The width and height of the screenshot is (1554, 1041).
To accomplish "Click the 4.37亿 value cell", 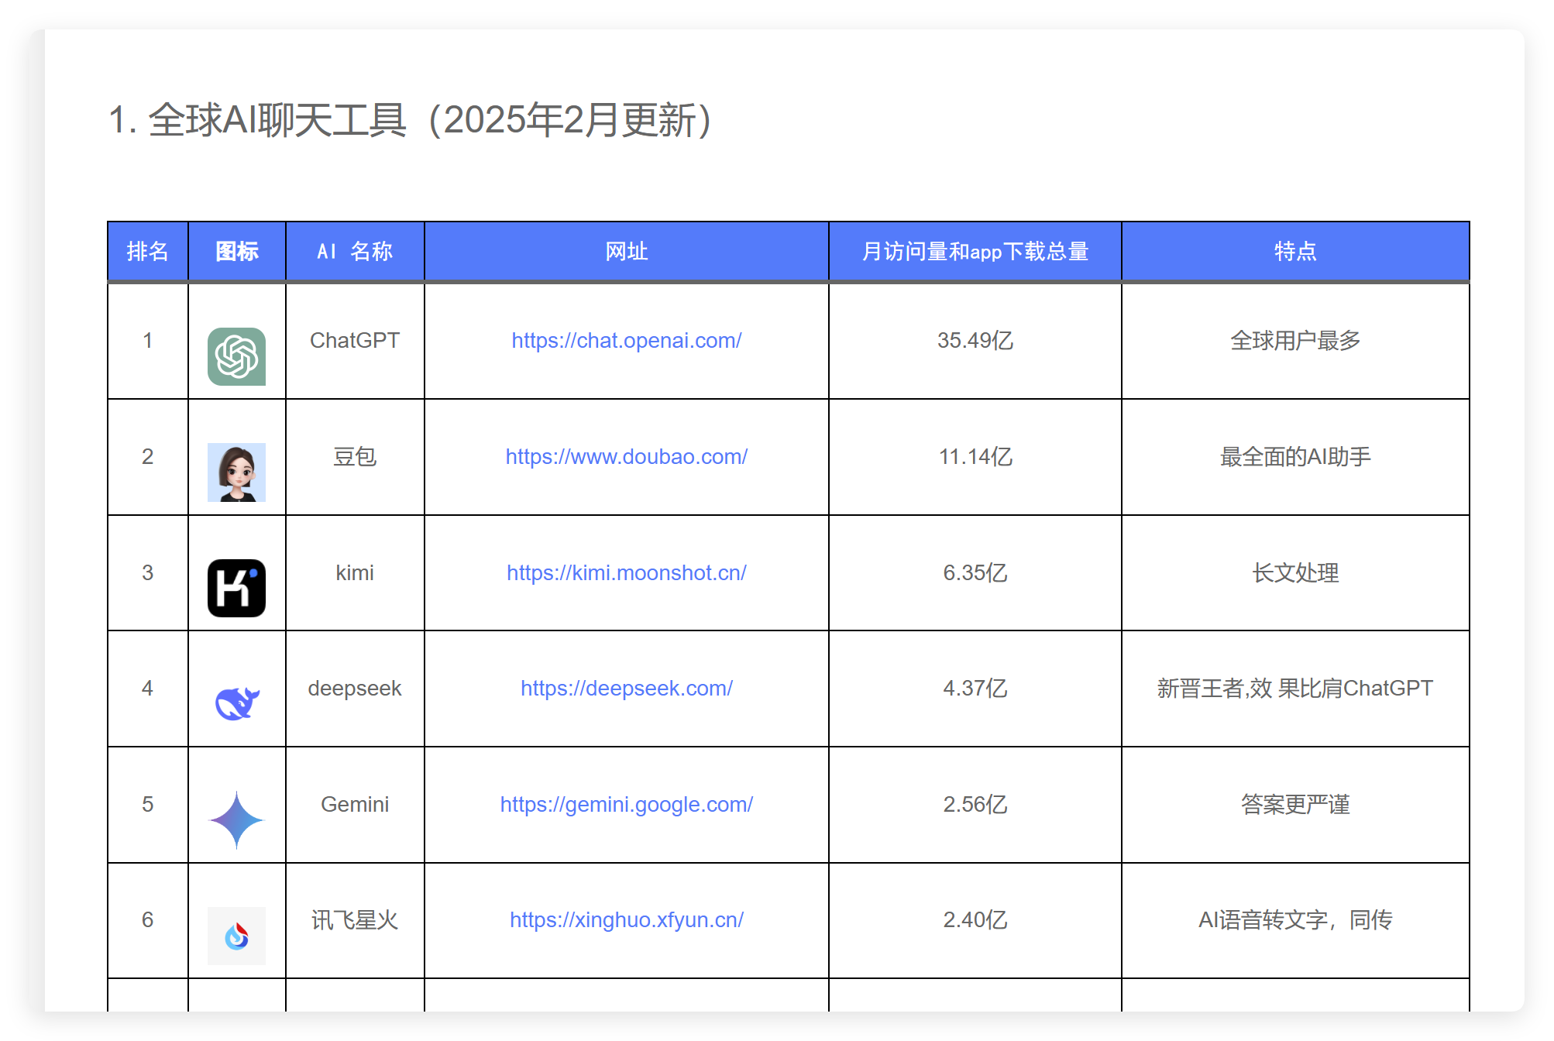I will pyautogui.click(x=975, y=689).
